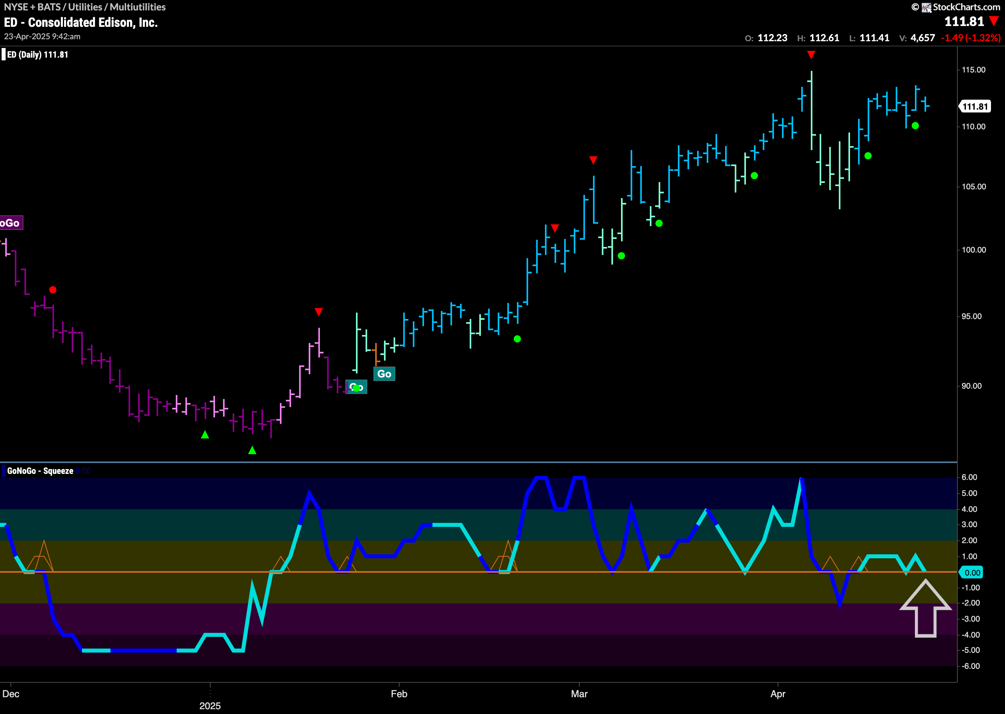Click the -6.00 oscillator axis label
Image resolution: width=1005 pixels, height=714 pixels.
click(x=970, y=666)
